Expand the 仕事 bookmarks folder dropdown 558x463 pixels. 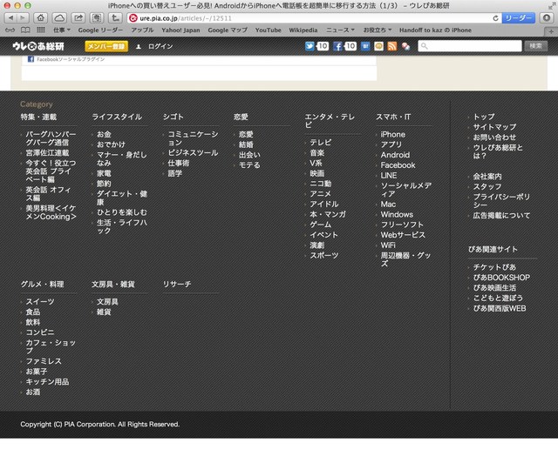pos(62,30)
